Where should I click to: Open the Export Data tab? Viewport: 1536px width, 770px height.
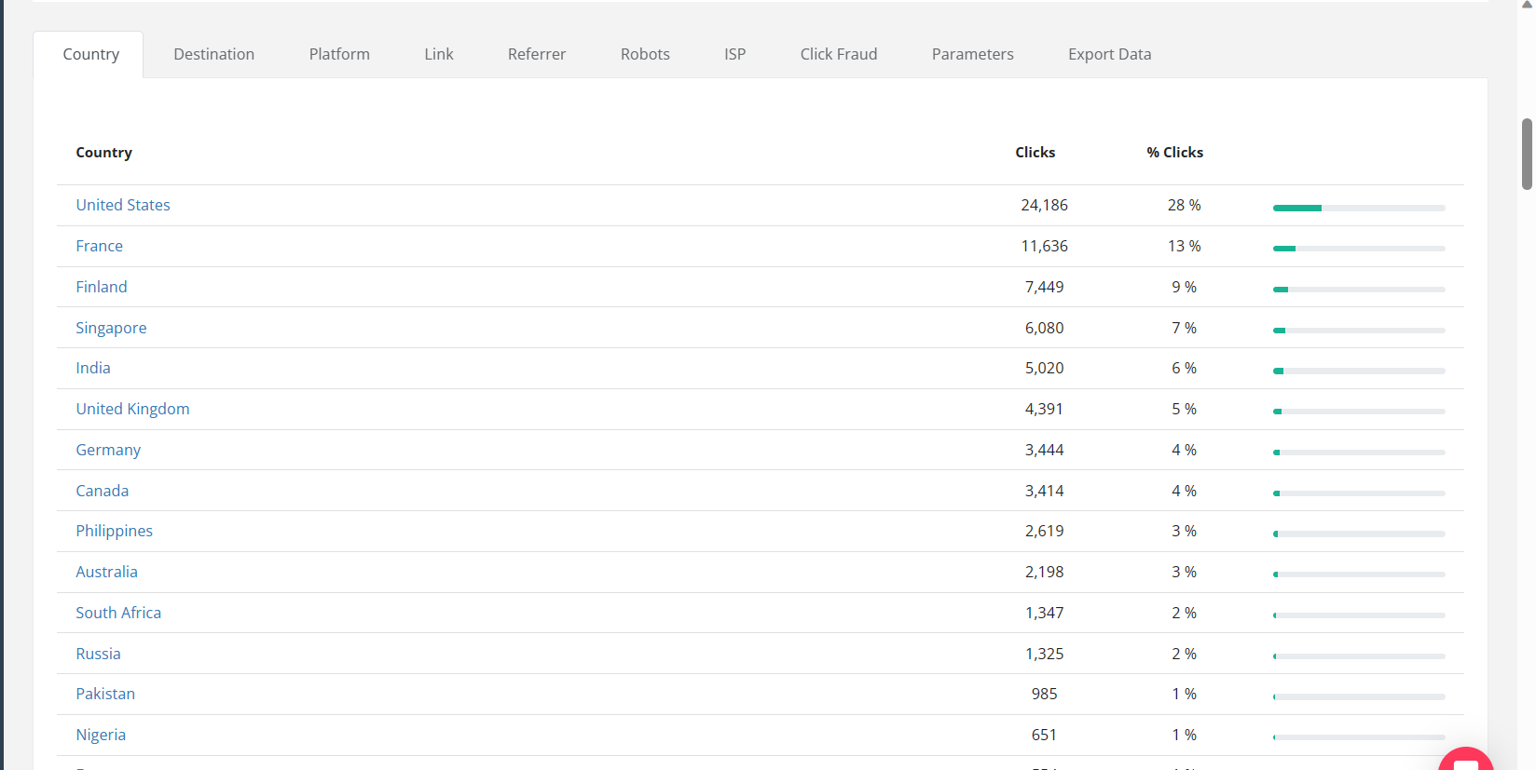[1109, 54]
